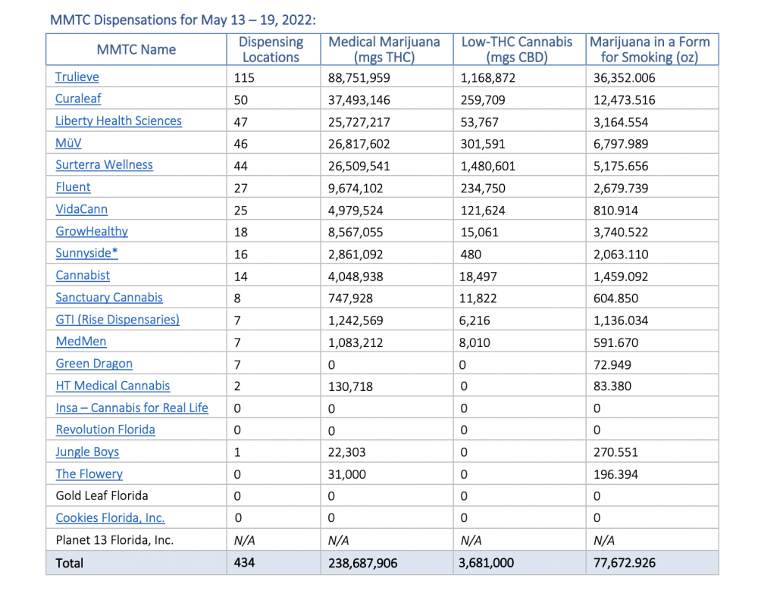Select MüV's 6,797.989 ounces cell

(x=621, y=144)
